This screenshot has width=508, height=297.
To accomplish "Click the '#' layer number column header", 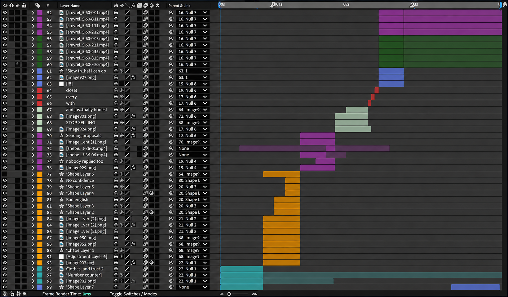I will 47,6.
